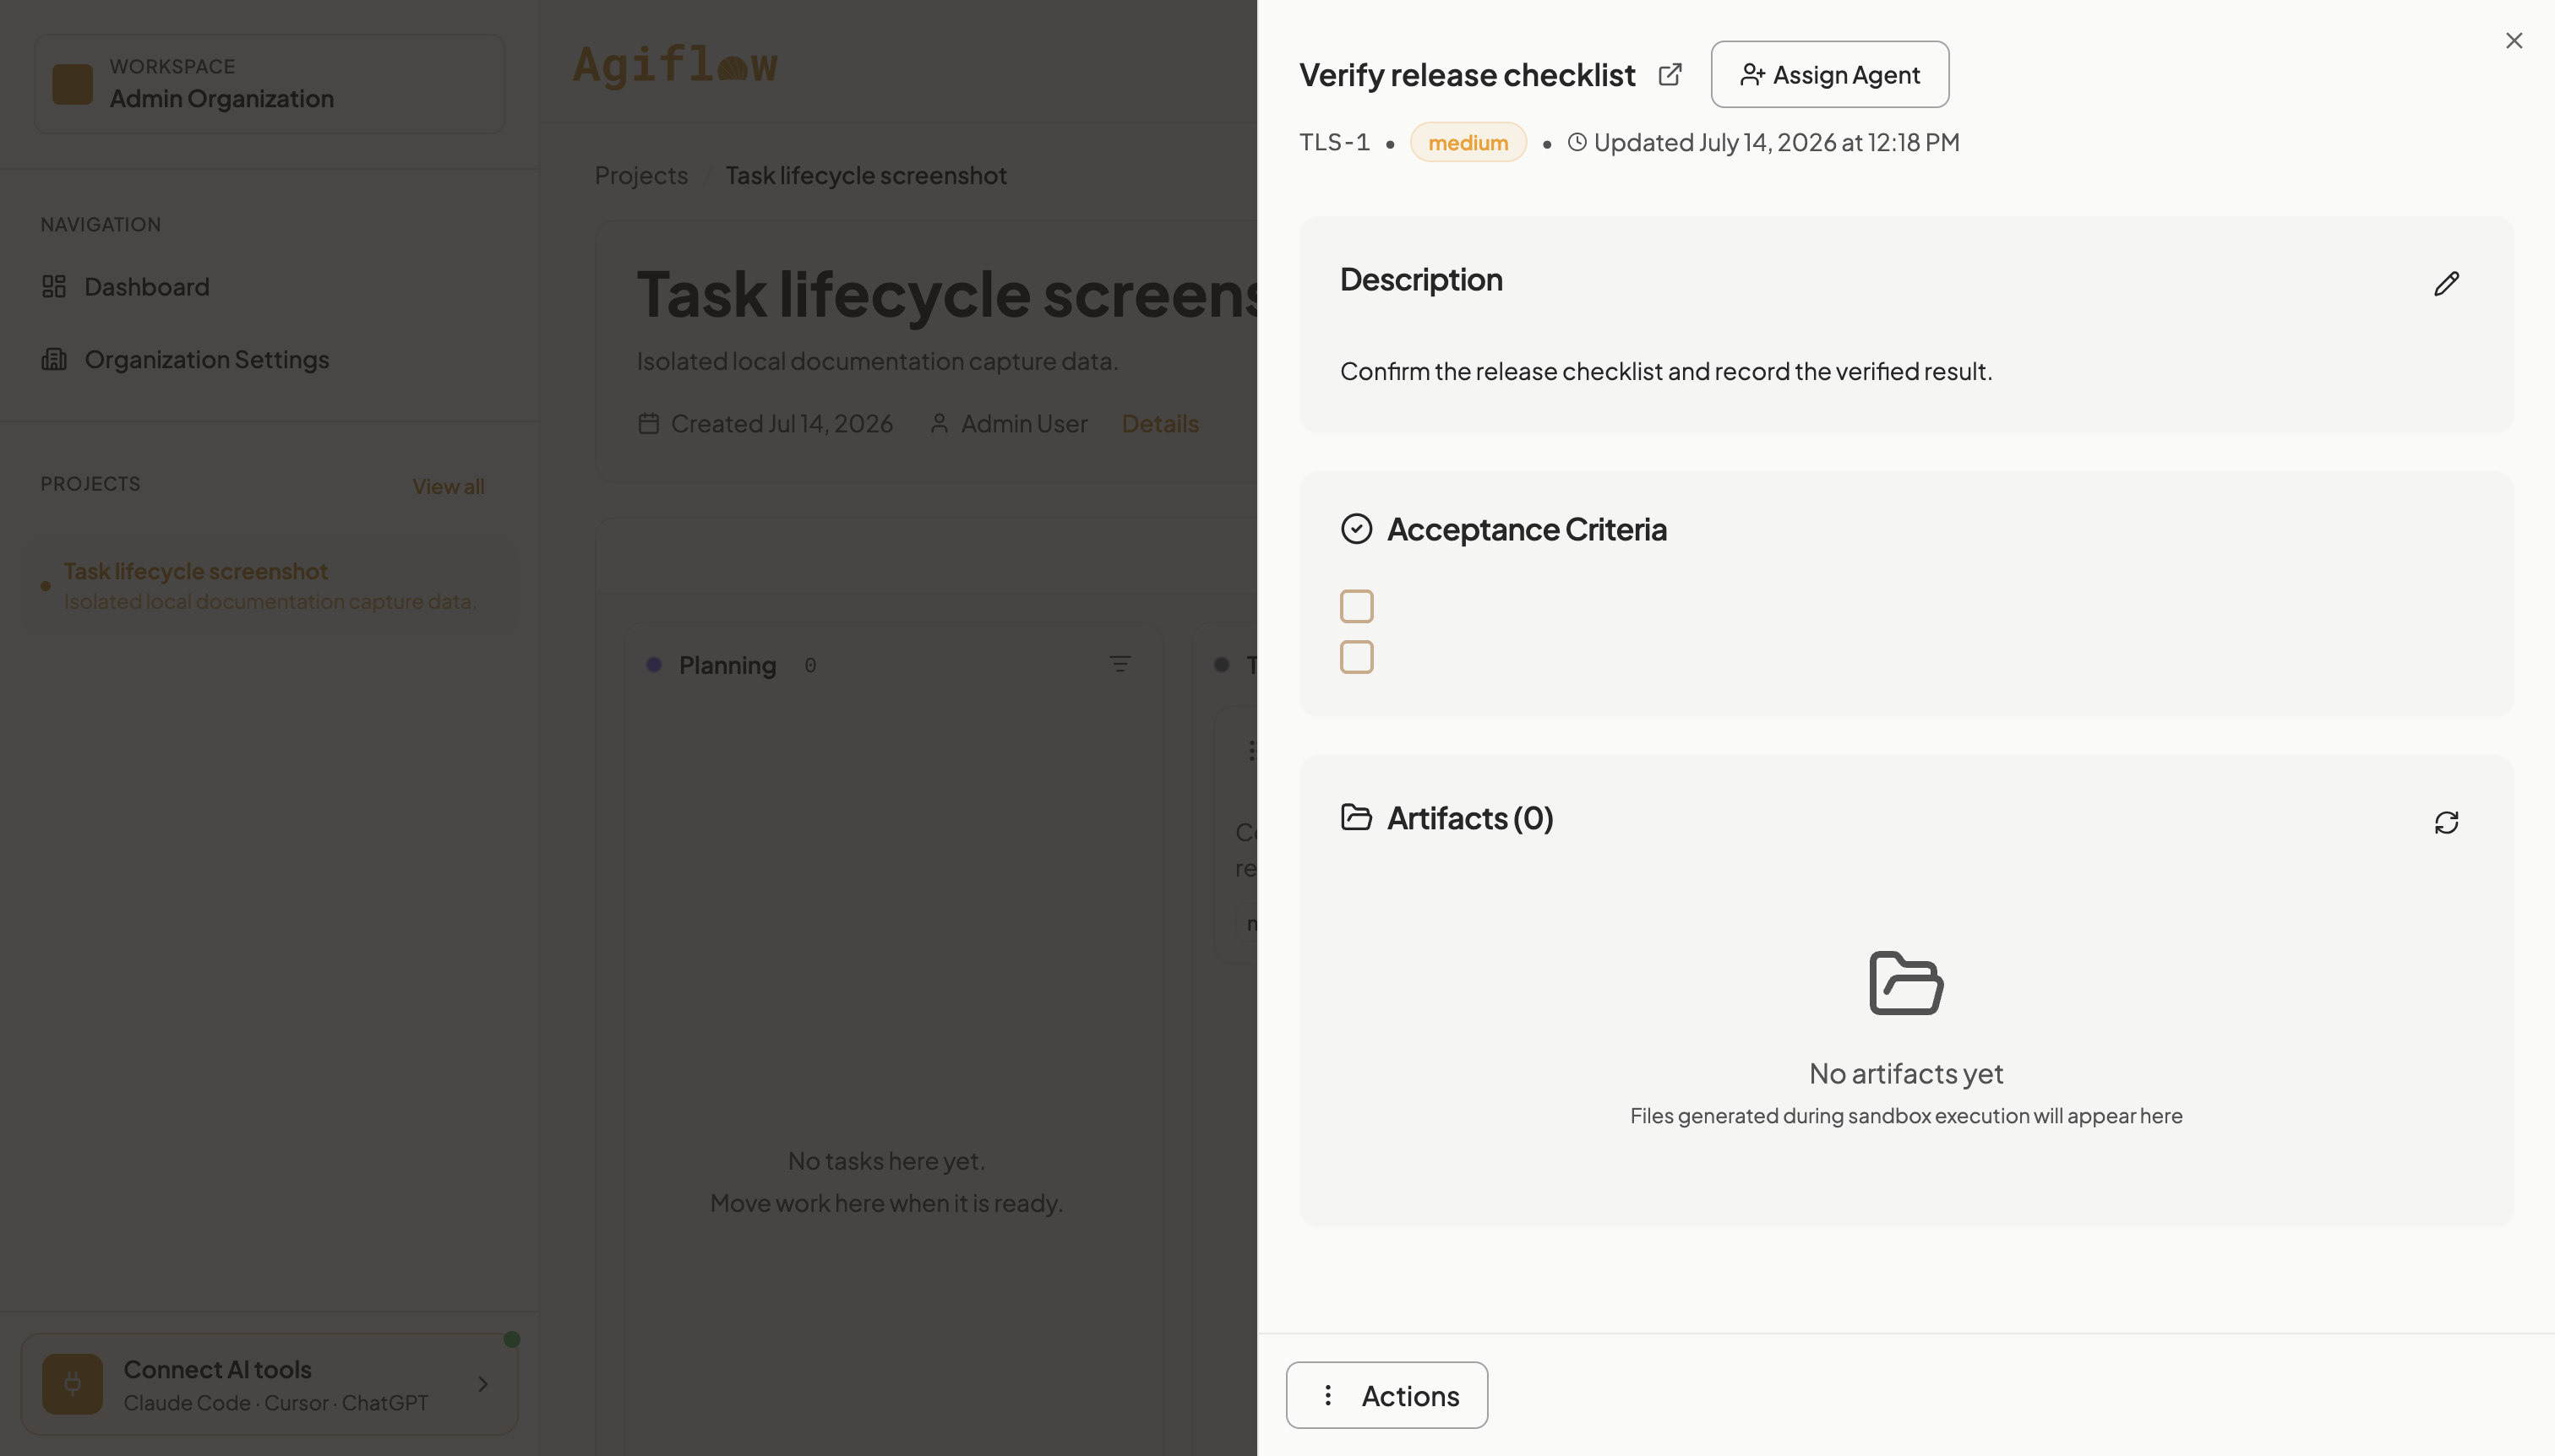Open the Admin Organization workspace switcher
Screen dimensions: 2555x1456
pos(270,84)
